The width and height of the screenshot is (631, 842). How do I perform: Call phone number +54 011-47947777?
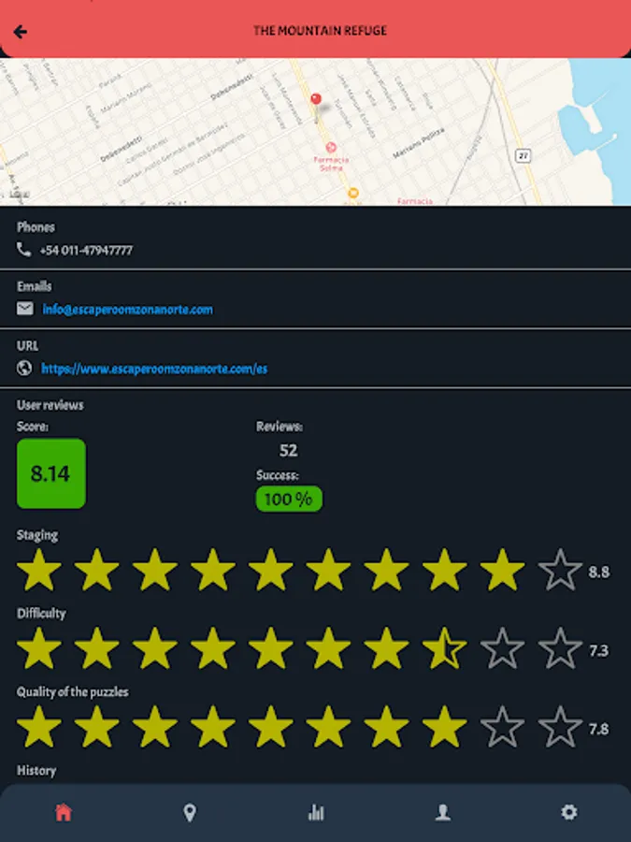[x=86, y=250]
